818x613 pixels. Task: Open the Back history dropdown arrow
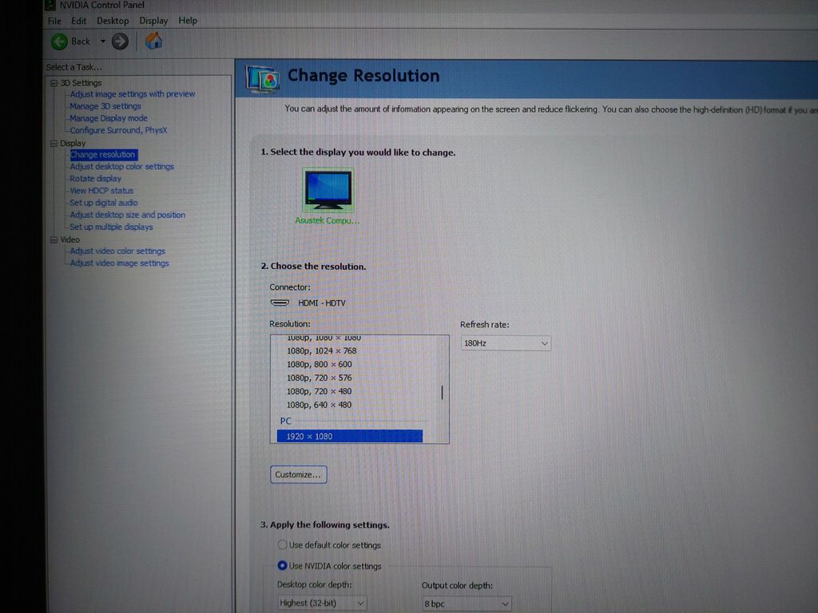point(103,42)
